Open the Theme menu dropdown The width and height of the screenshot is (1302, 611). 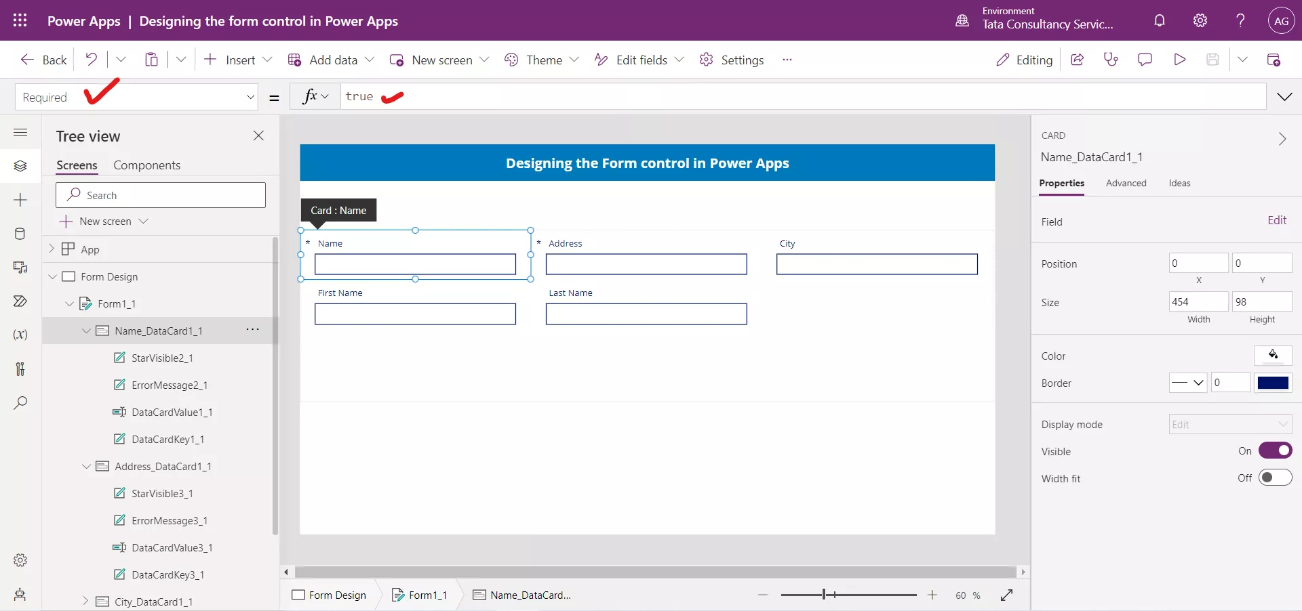[x=575, y=60]
